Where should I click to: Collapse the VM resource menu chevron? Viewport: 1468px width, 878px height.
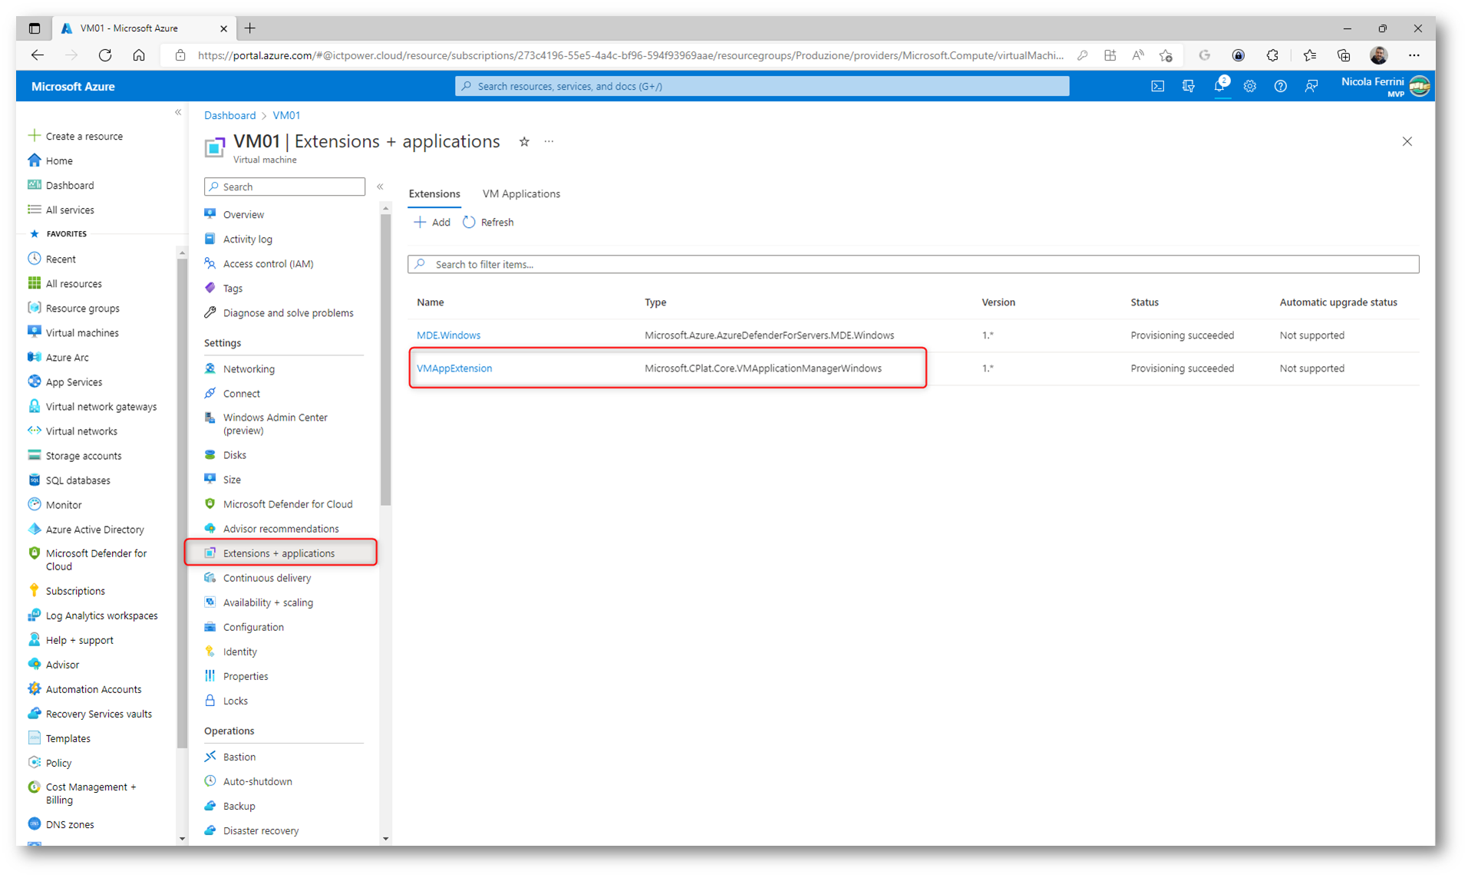(380, 186)
